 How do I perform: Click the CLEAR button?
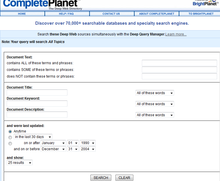tap(124, 178)
